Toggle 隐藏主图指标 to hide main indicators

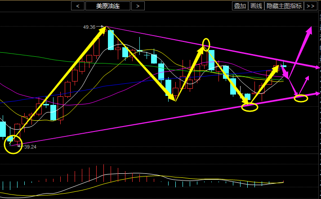coord(284,6)
